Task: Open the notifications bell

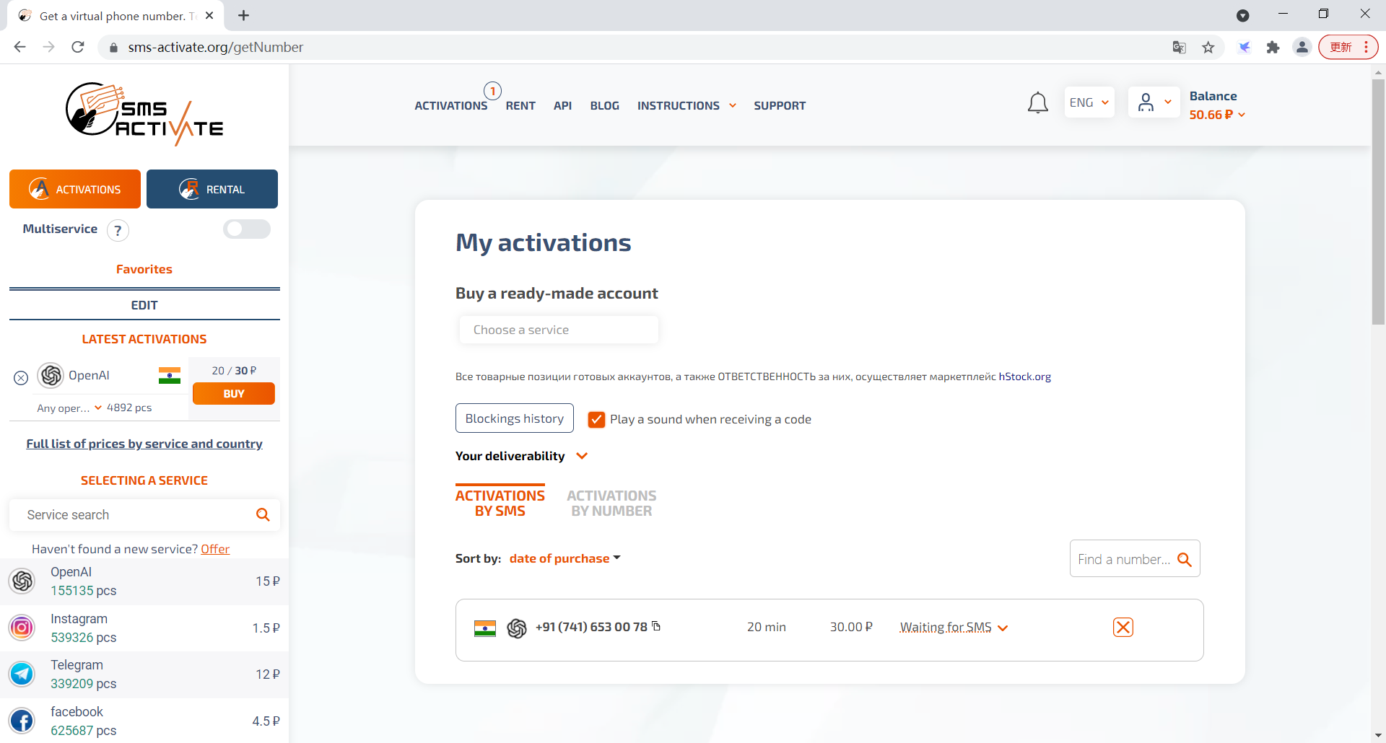Action: point(1037,103)
